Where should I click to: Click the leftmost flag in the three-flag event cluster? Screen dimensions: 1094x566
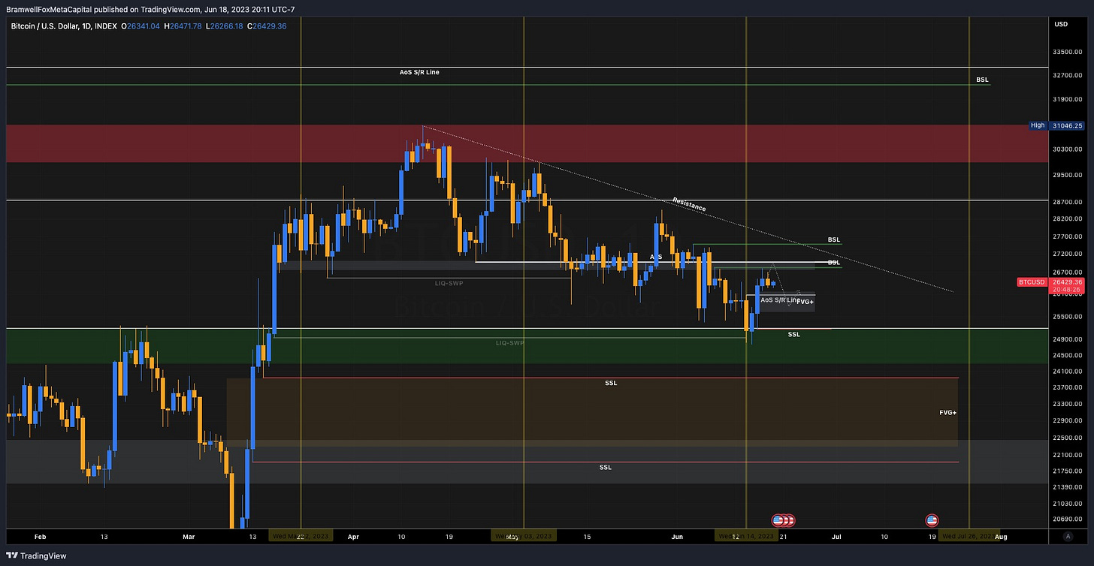[x=778, y=519]
